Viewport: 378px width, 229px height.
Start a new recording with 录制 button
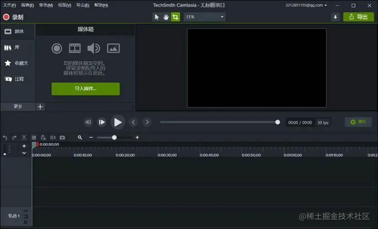point(13,17)
